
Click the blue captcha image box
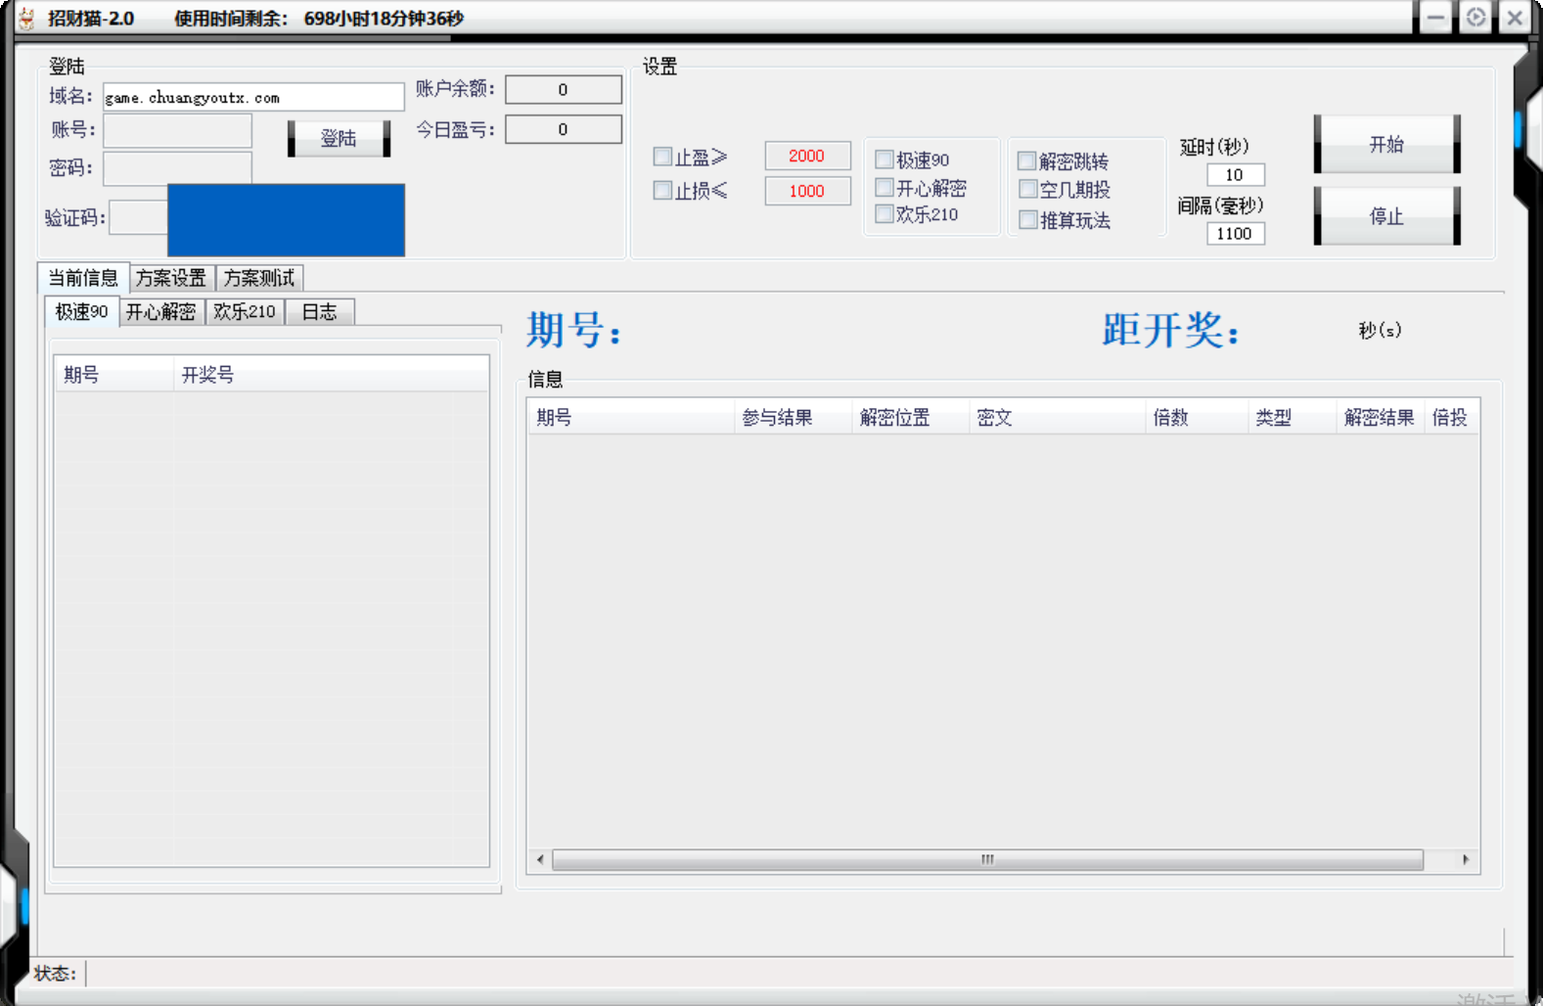click(x=286, y=220)
